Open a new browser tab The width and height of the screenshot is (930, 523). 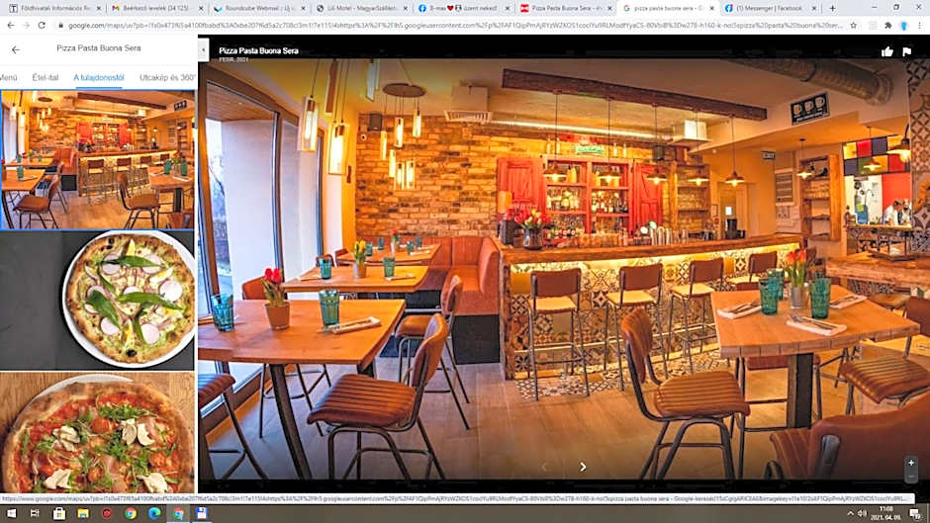(x=832, y=8)
